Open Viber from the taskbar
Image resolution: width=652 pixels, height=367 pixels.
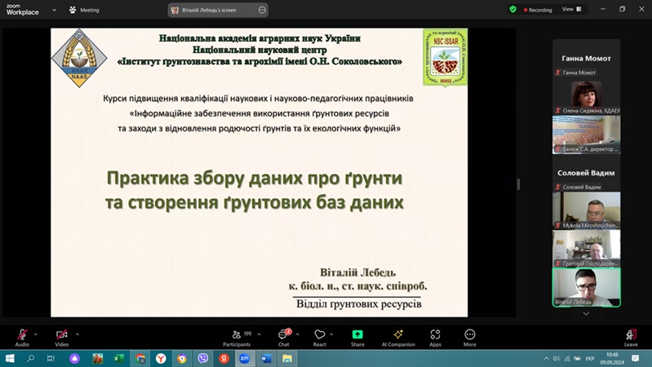click(203, 358)
